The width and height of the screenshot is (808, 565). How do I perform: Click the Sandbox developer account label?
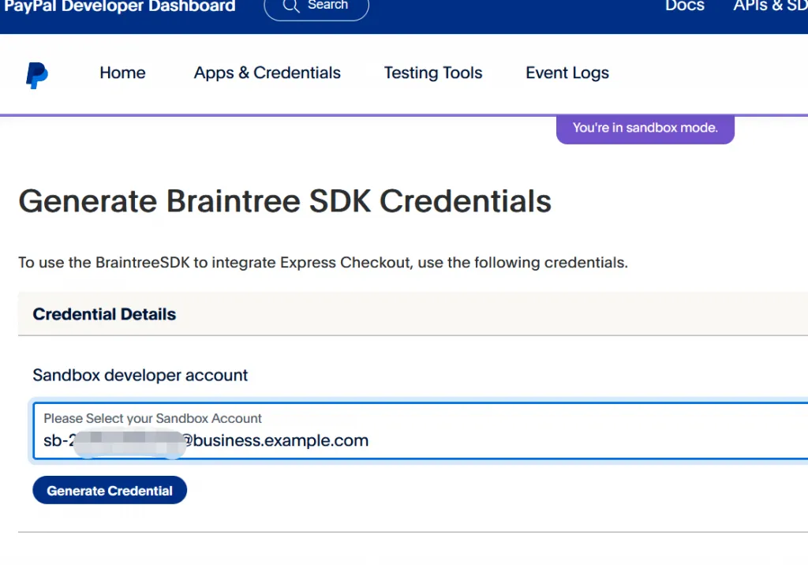click(x=140, y=376)
